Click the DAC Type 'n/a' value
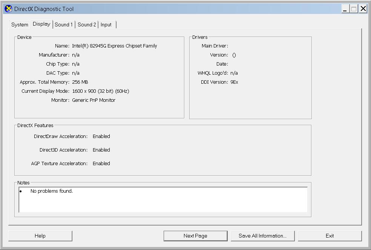 [76, 73]
